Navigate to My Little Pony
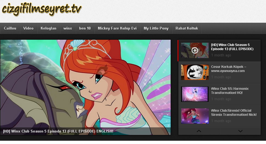 tap(156, 28)
